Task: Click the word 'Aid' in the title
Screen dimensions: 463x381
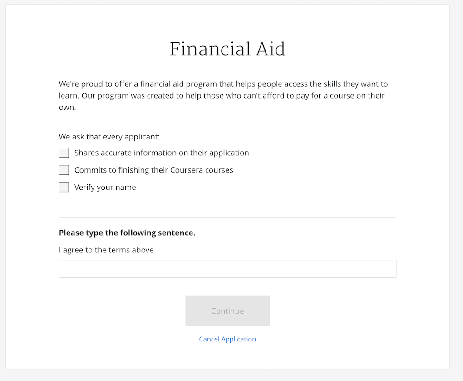Action: click(x=270, y=49)
